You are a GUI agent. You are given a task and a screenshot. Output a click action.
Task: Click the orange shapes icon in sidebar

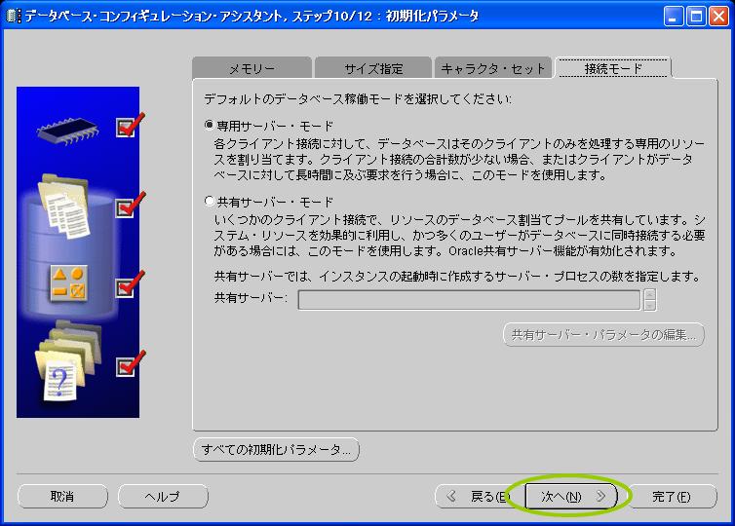68,283
